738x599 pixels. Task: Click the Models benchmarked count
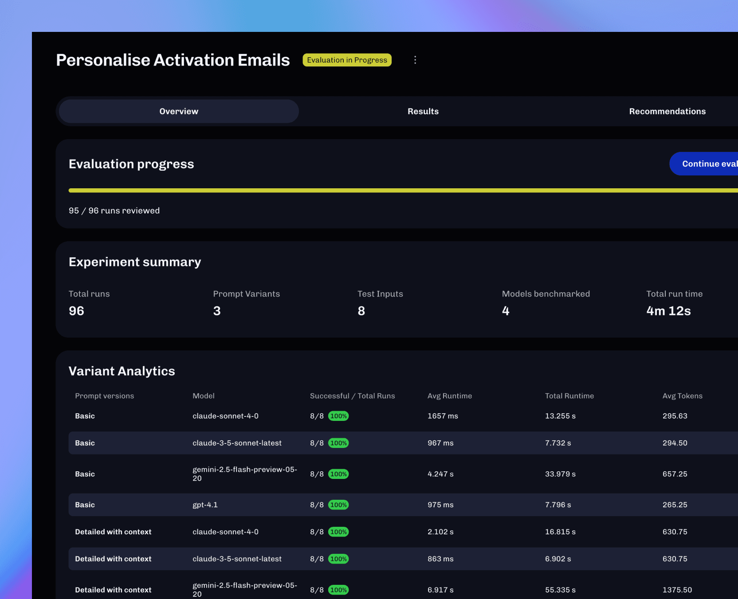[x=505, y=311]
